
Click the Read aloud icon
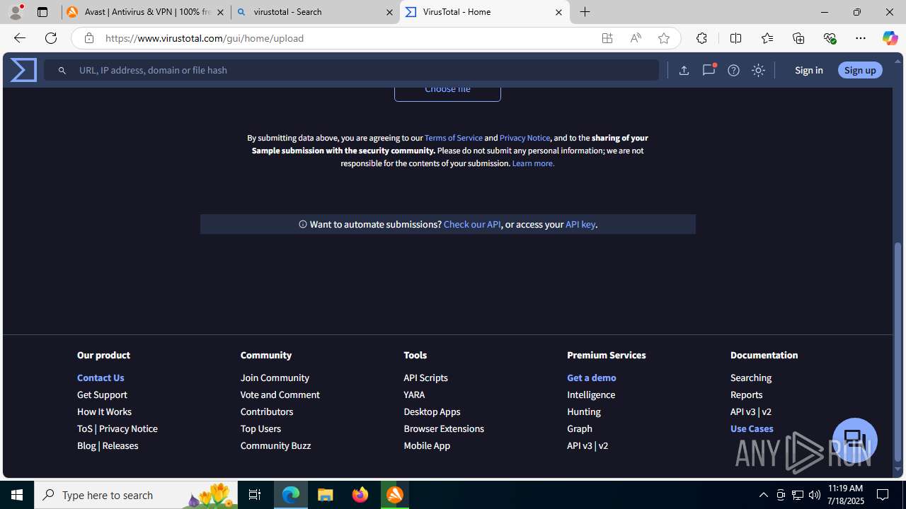(636, 38)
